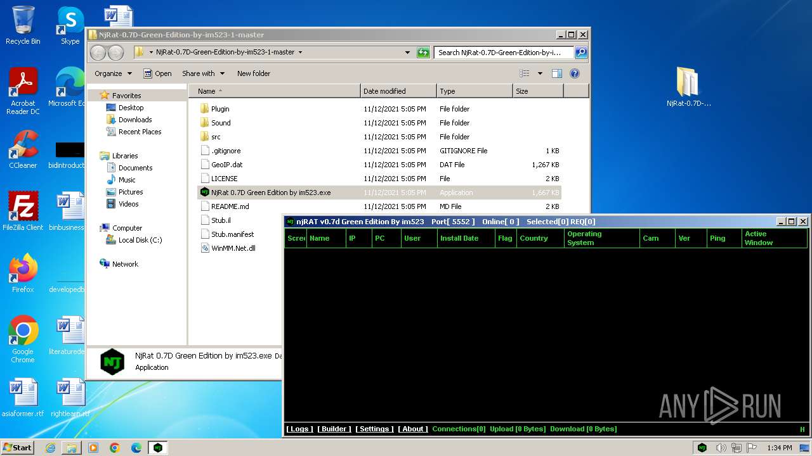Open Firefox desktop shortcut
The width and height of the screenshot is (812, 456).
coord(23,273)
